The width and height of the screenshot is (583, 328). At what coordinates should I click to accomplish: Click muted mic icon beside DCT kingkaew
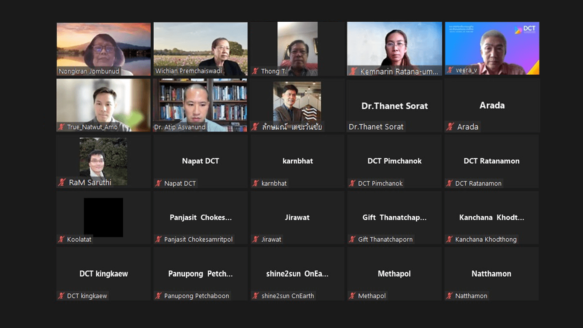[x=61, y=296]
